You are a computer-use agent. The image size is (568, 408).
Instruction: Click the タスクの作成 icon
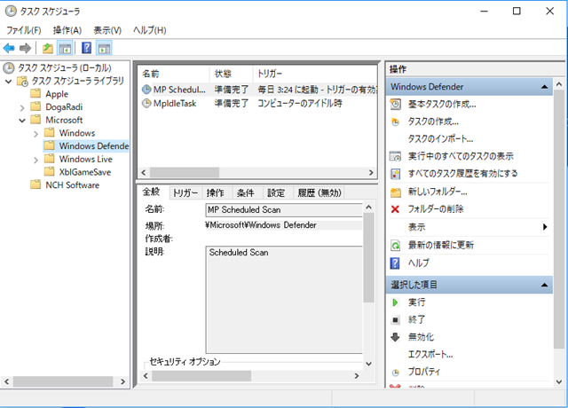[395, 122]
